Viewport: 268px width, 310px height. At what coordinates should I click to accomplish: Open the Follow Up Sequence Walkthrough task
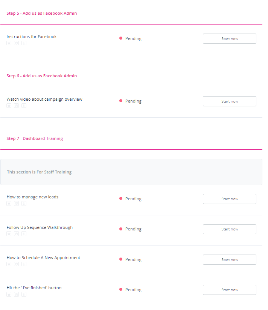[x=40, y=227]
